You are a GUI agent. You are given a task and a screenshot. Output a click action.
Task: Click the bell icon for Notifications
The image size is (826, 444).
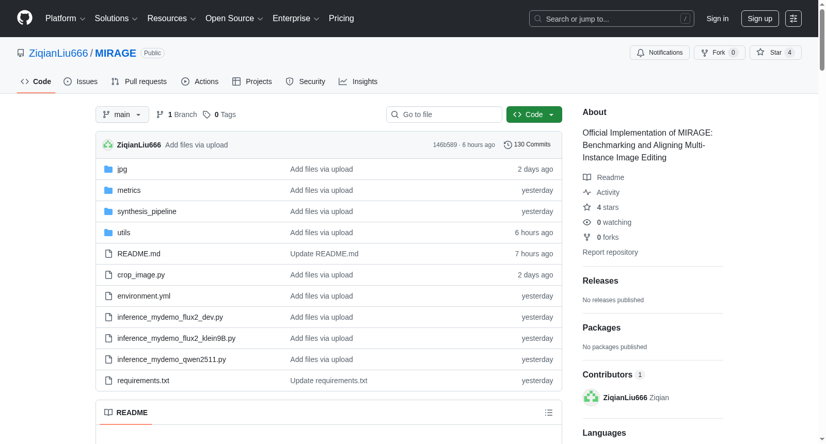point(641,53)
